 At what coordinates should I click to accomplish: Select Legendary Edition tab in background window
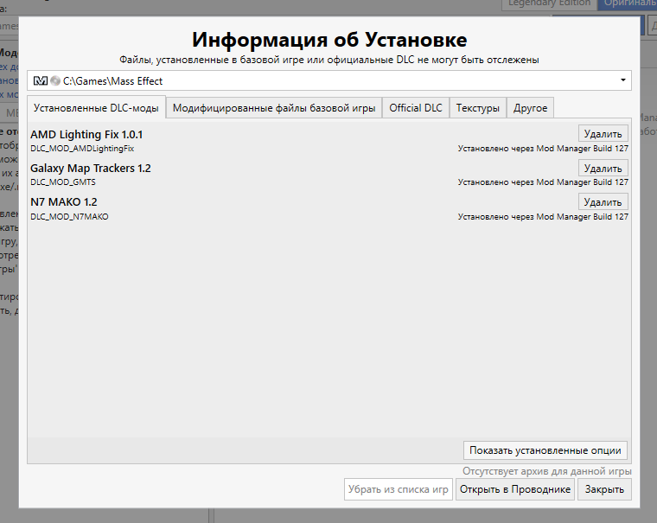(549, 4)
